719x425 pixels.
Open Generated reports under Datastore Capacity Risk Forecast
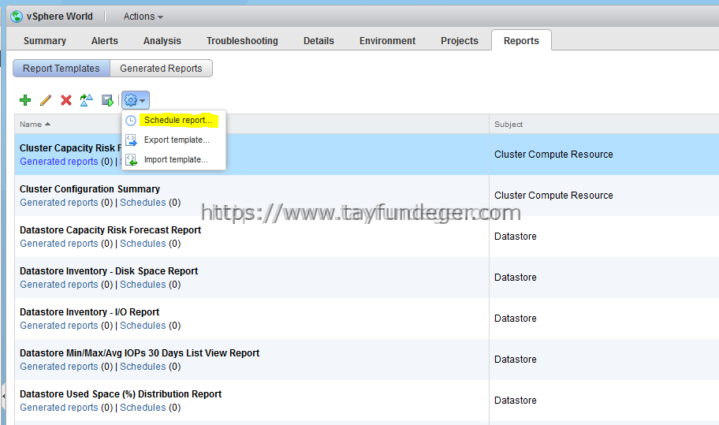(58, 244)
